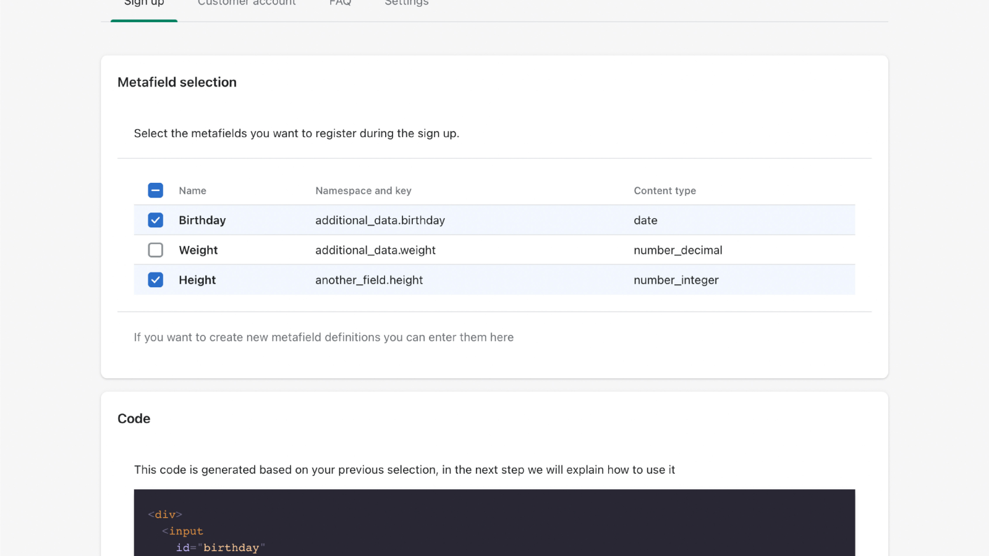The image size is (989, 556).
Task: Go to the FAQ tab
Action: click(x=340, y=4)
